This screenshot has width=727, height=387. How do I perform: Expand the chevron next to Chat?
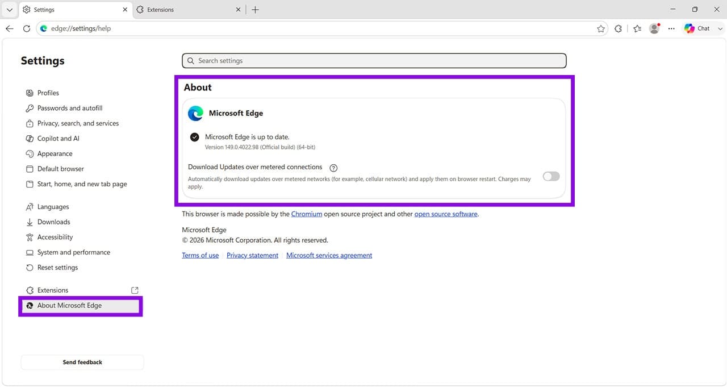(720, 28)
